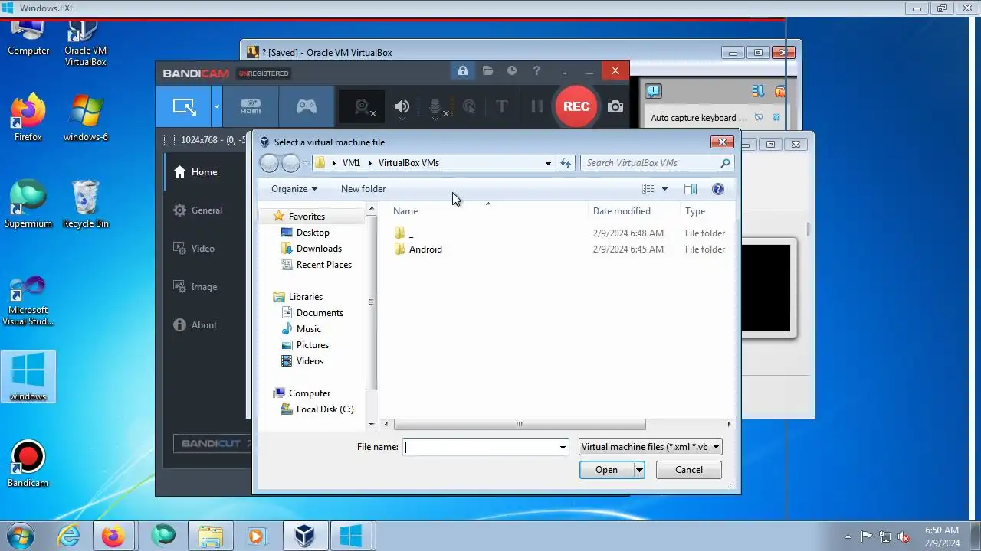Image resolution: width=981 pixels, height=551 pixels.
Task: Take screenshot with Bandicam camera icon
Action: click(x=615, y=107)
